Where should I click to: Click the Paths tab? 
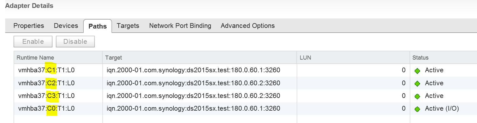(97, 26)
